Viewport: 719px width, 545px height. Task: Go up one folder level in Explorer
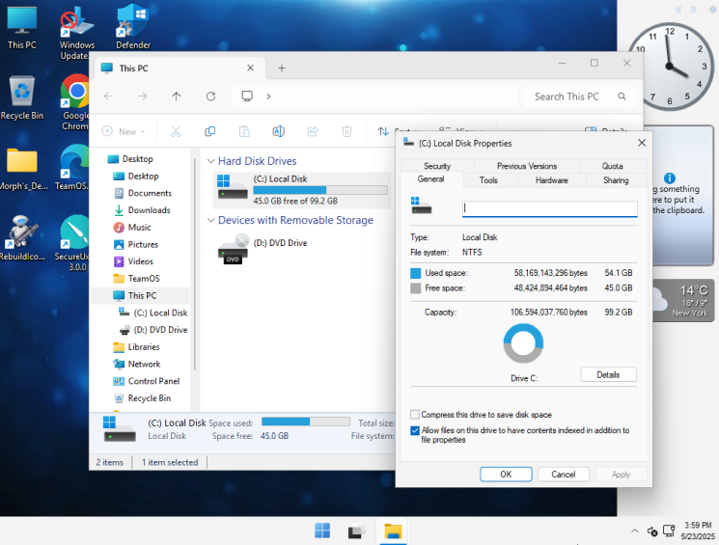click(177, 96)
